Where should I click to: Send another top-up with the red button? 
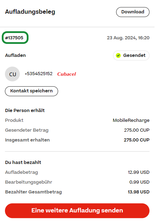point(77,211)
